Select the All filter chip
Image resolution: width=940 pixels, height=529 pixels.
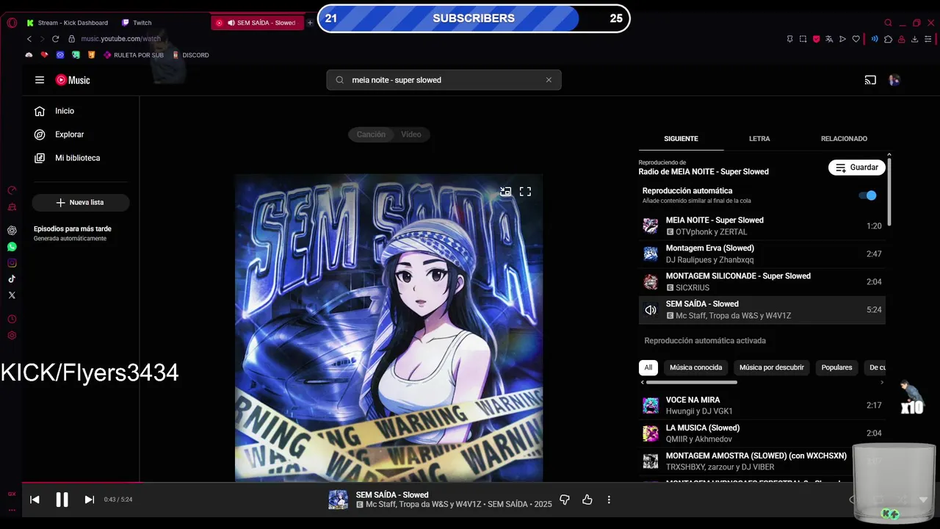[648, 367]
